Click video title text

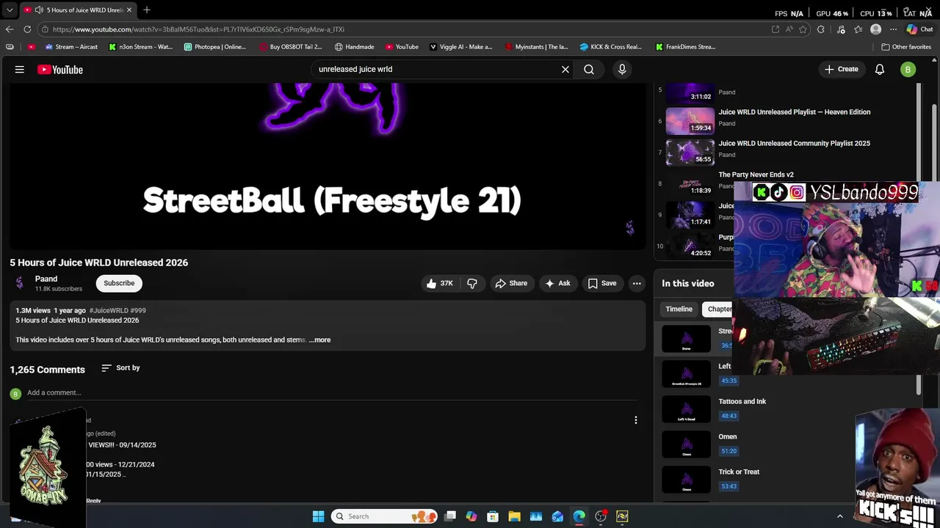point(98,263)
